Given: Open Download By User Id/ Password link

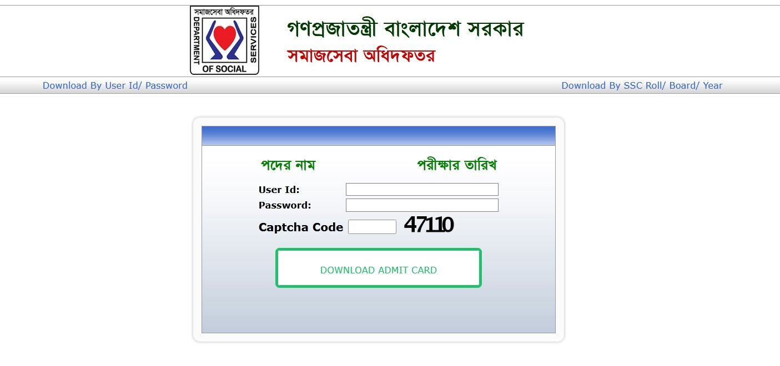Looking at the screenshot, I should tap(115, 85).
